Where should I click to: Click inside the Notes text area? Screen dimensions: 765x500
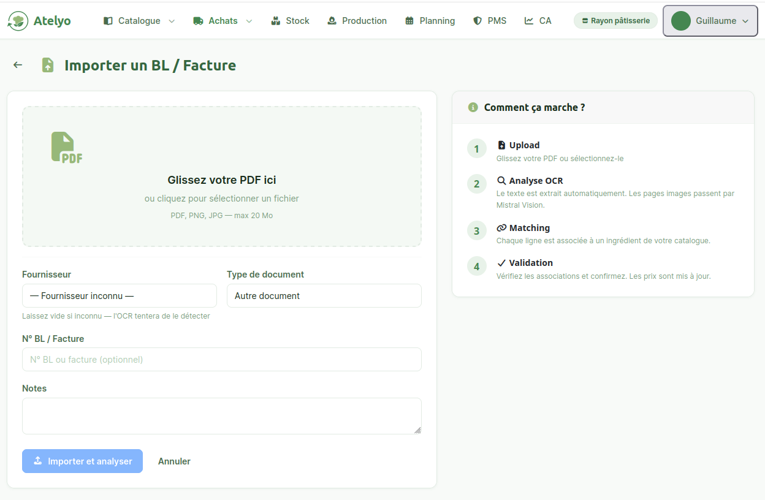pyautogui.click(x=221, y=416)
